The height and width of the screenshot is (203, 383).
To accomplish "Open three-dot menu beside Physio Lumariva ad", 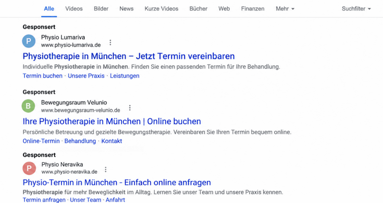I will coord(110,43).
